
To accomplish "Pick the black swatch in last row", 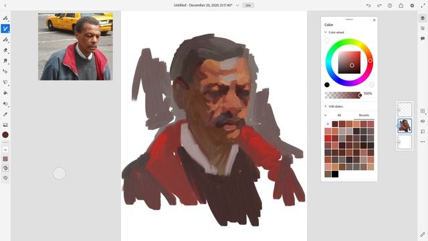I will click(x=335, y=174).
